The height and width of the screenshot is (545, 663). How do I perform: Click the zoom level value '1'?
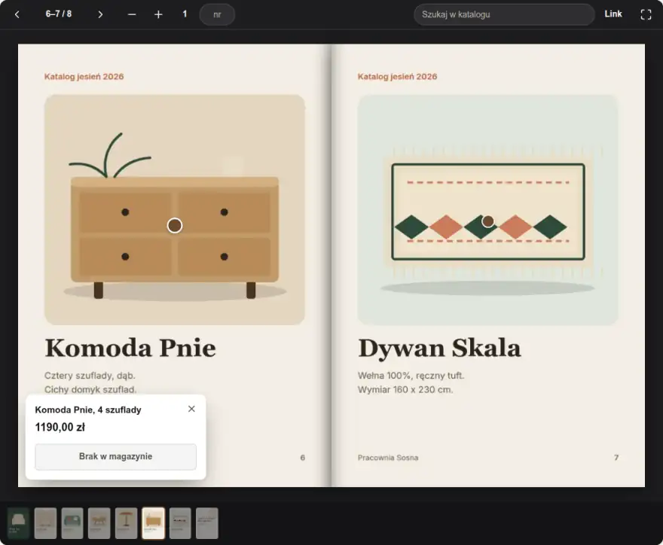pyautogui.click(x=185, y=14)
